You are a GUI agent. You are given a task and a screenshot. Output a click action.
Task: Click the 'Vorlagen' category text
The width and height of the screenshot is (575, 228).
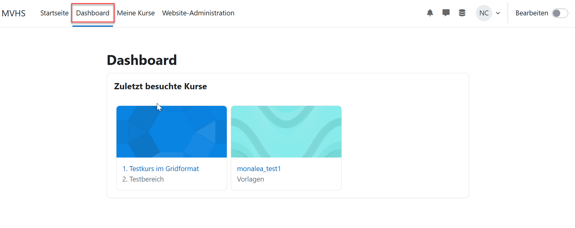pyautogui.click(x=251, y=179)
